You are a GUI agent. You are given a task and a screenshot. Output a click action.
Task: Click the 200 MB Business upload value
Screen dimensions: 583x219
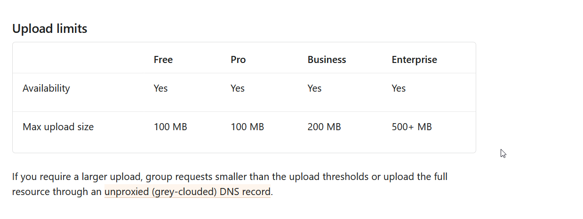tap(324, 127)
